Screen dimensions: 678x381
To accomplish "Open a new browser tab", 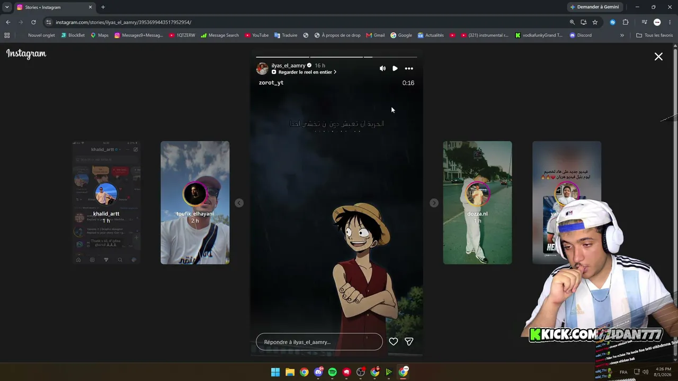I will (x=103, y=7).
